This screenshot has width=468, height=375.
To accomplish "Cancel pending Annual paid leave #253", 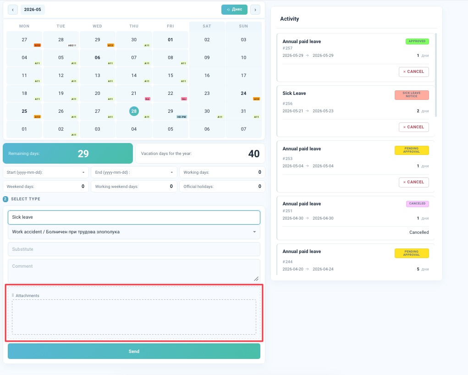I will [413, 182].
